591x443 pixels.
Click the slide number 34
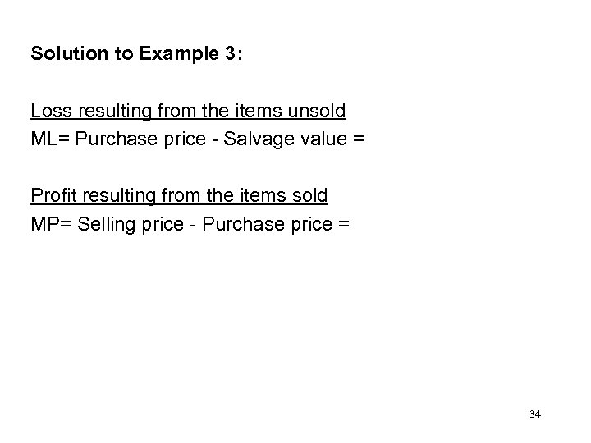[x=534, y=414]
